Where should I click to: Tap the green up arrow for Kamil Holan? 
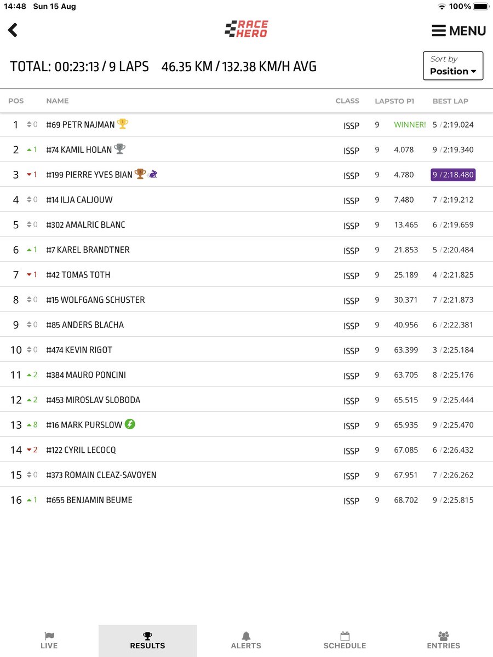[x=29, y=149]
